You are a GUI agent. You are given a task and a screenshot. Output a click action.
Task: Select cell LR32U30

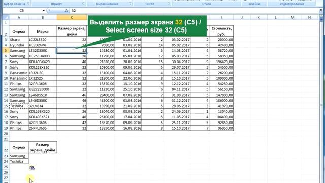(43, 73)
